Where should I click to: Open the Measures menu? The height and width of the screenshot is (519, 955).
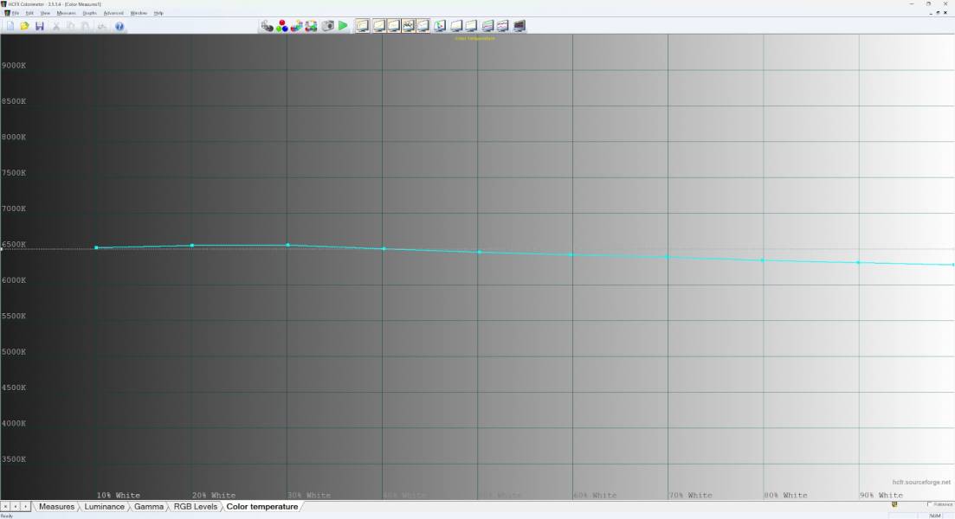66,13
